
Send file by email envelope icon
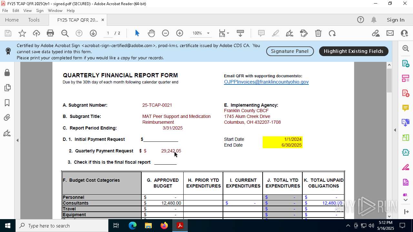390,33
